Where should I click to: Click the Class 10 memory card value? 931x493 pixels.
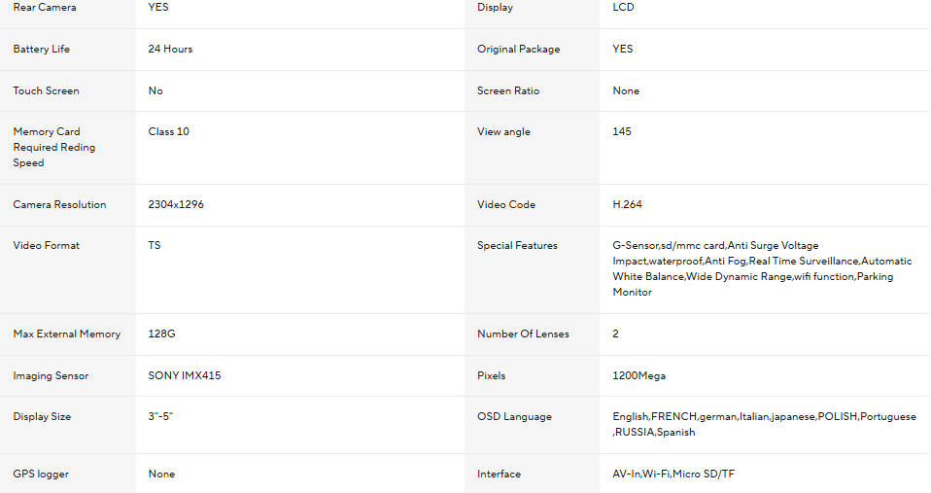click(169, 132)
